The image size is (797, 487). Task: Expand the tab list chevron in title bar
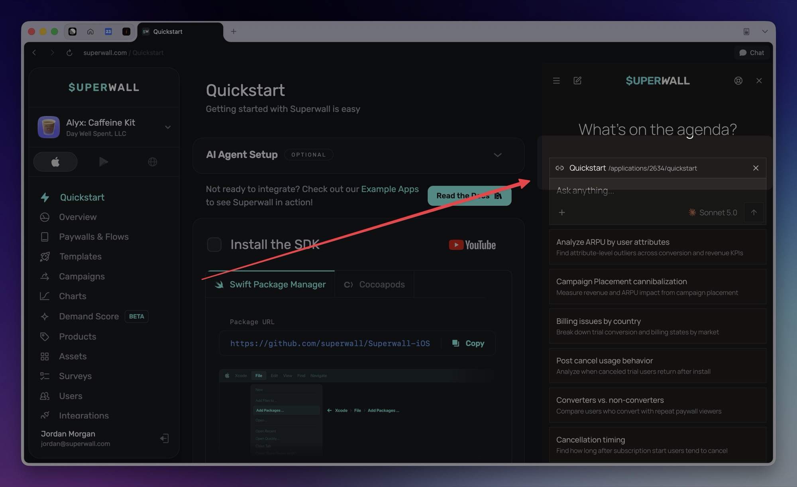coord(765,31)
